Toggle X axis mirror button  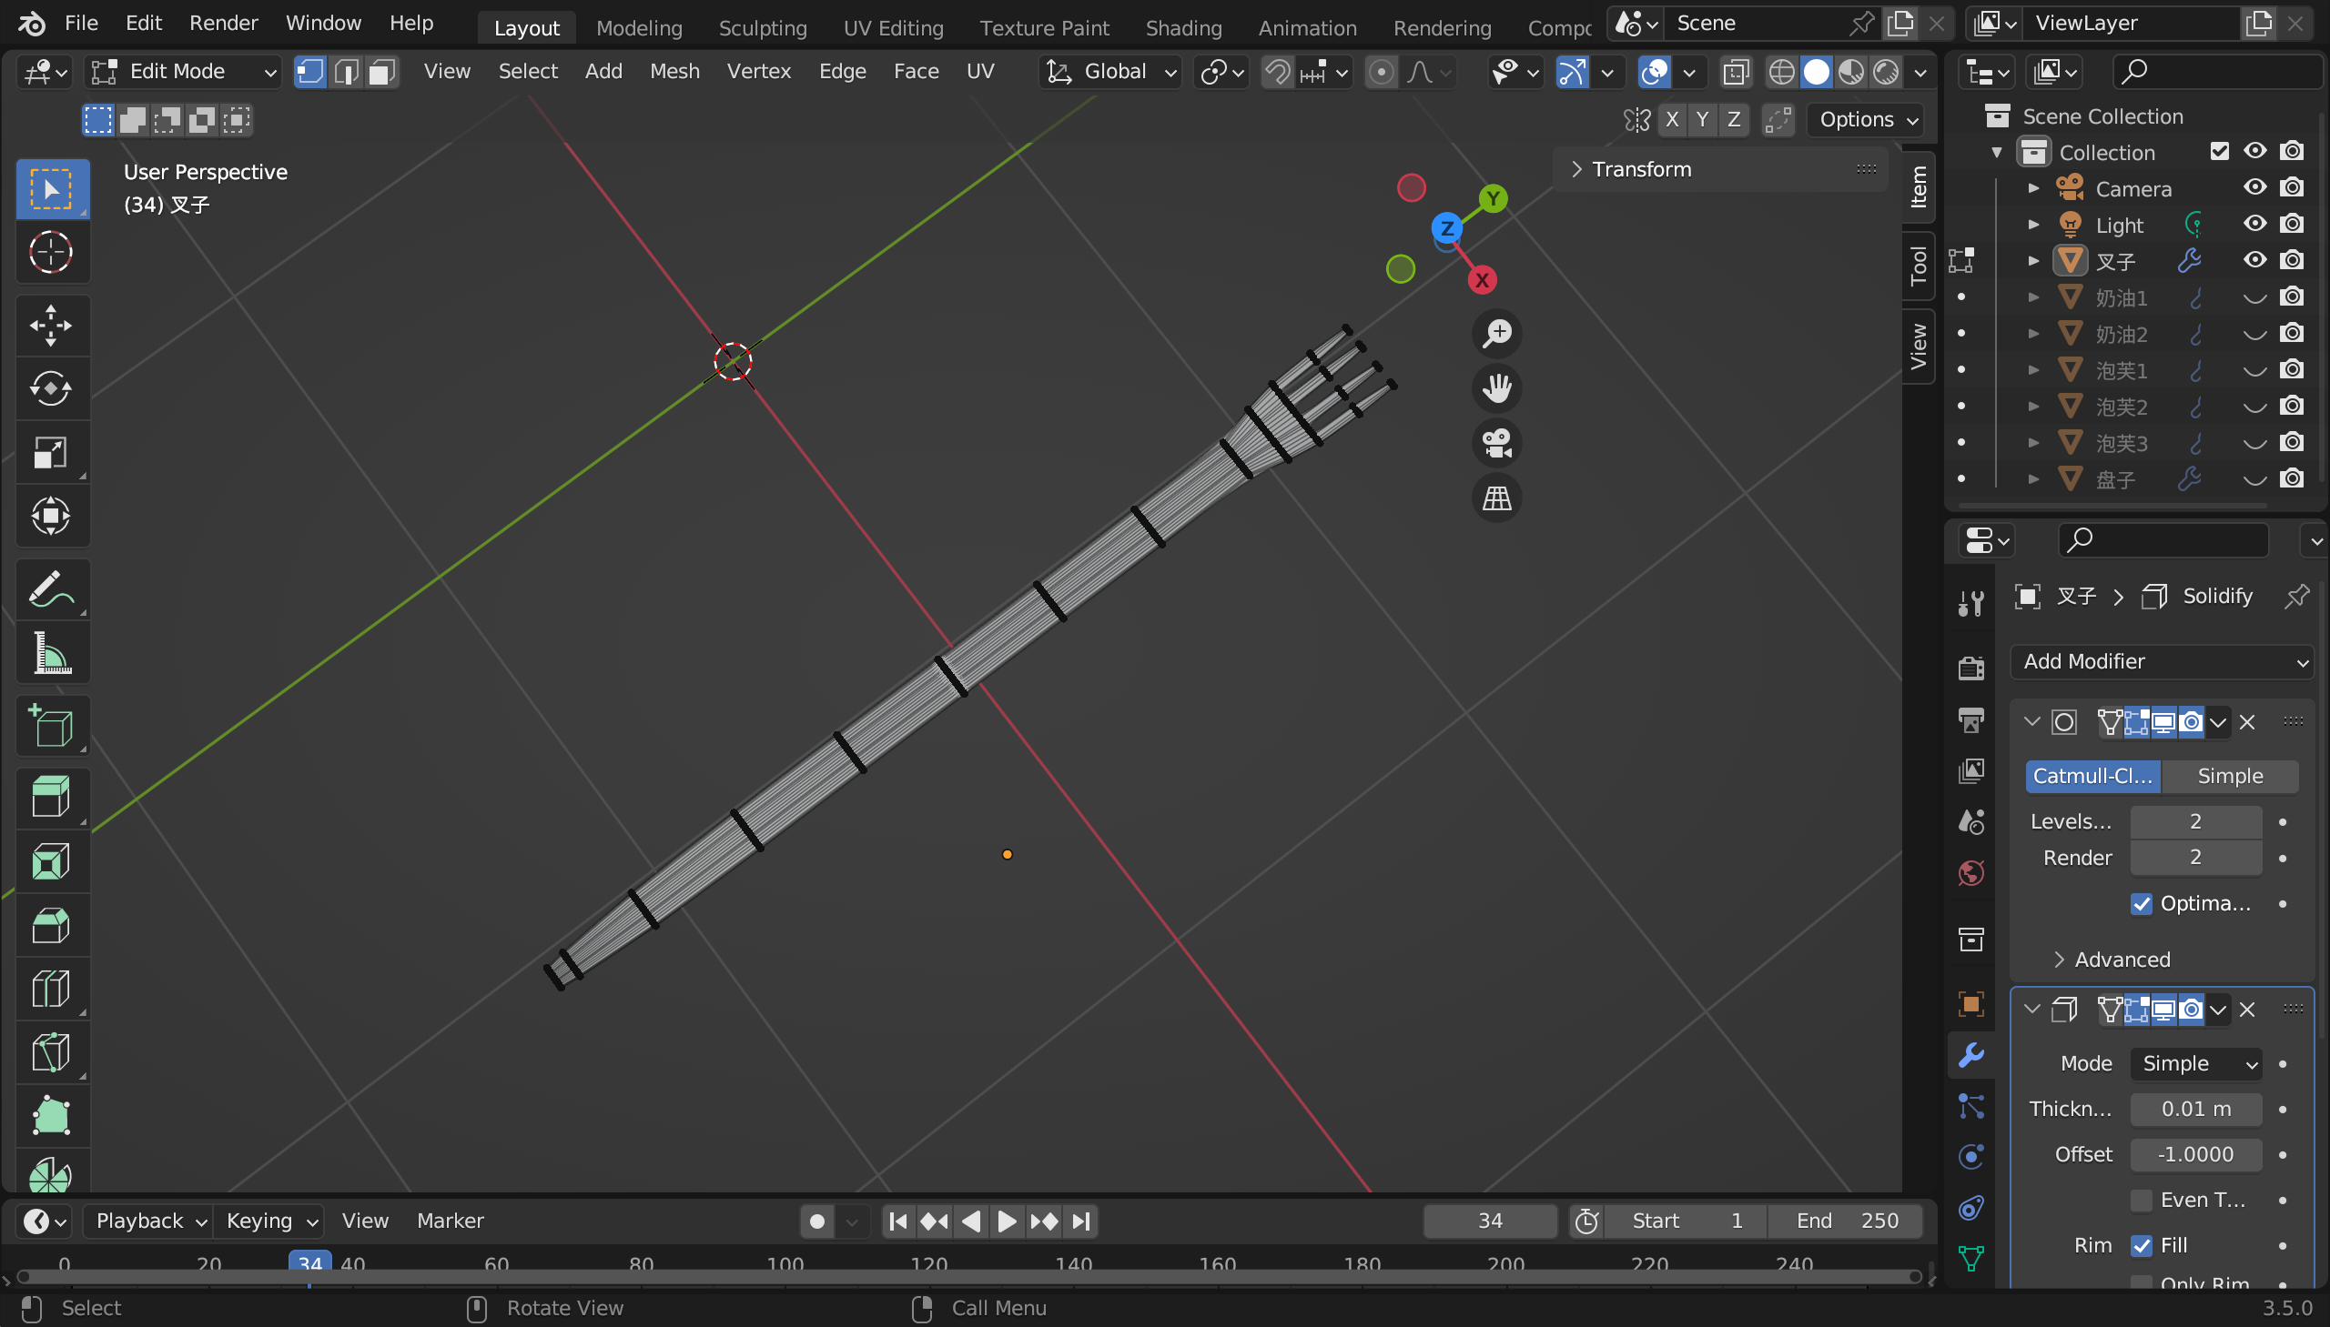1672,119
